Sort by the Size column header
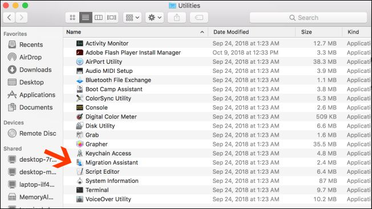Image resolution: width=372 pixels, height=209 pixels. tap(318, 32)
